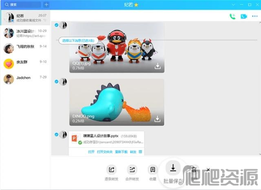Click the star next to the 纪若 title

click(x=136, y=5)
